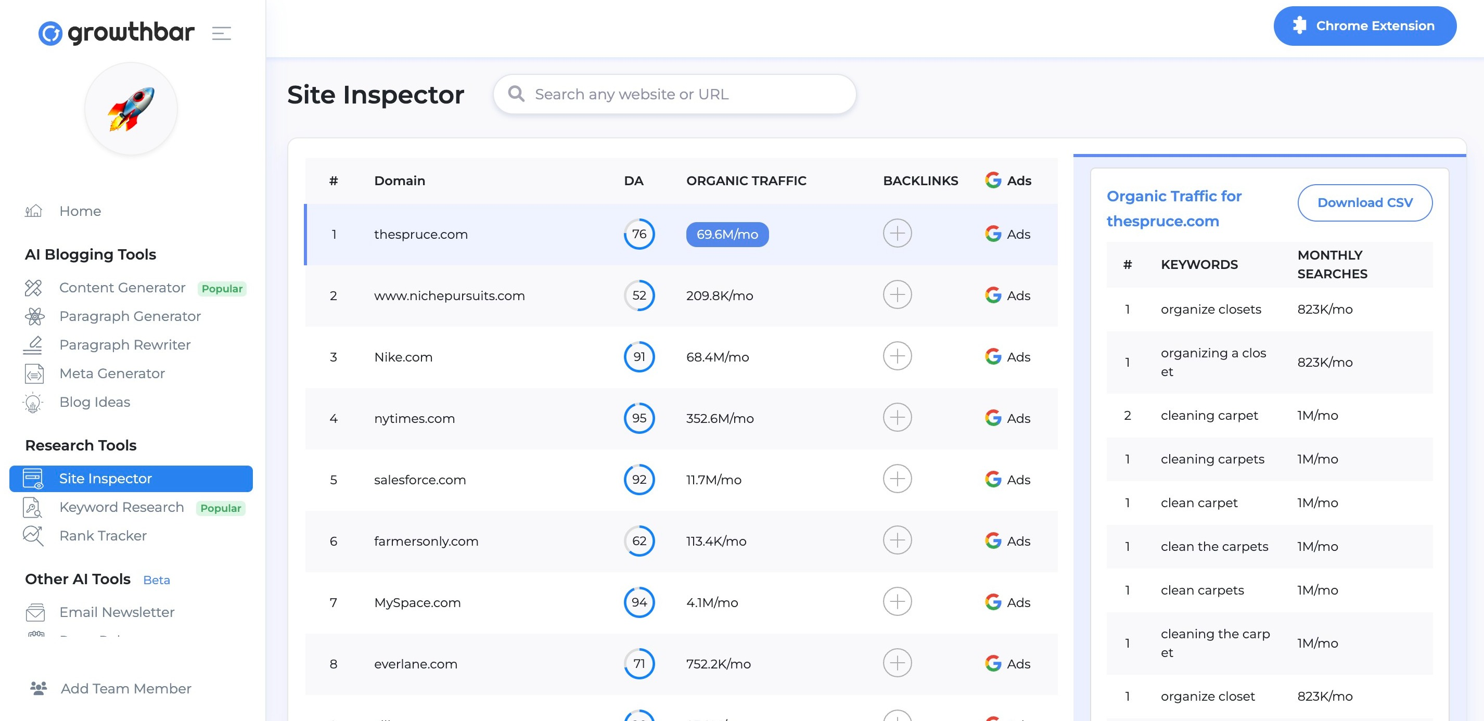Image resolution: width=1484 pixels, height=721 pixels.
Task: Expand backlinks plus for www.nichepursuits.com
Action: (x=897, y=295)
